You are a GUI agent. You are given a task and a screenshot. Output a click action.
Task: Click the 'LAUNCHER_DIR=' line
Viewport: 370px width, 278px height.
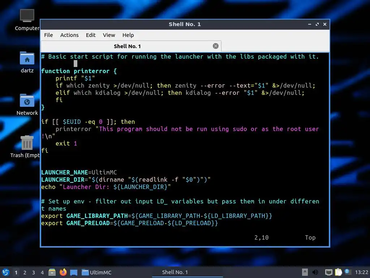coord(126,180)
